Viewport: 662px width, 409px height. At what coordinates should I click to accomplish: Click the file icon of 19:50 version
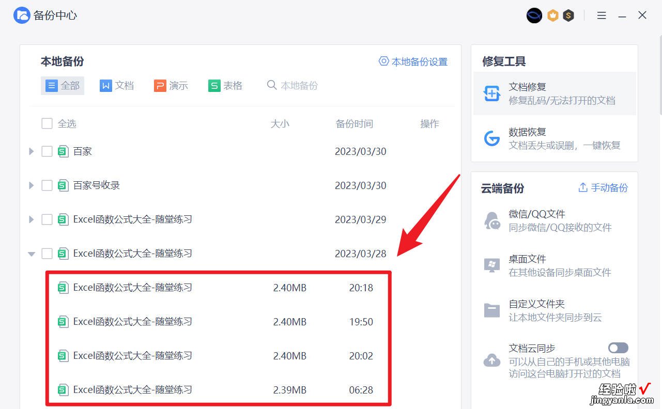[63, 322]
